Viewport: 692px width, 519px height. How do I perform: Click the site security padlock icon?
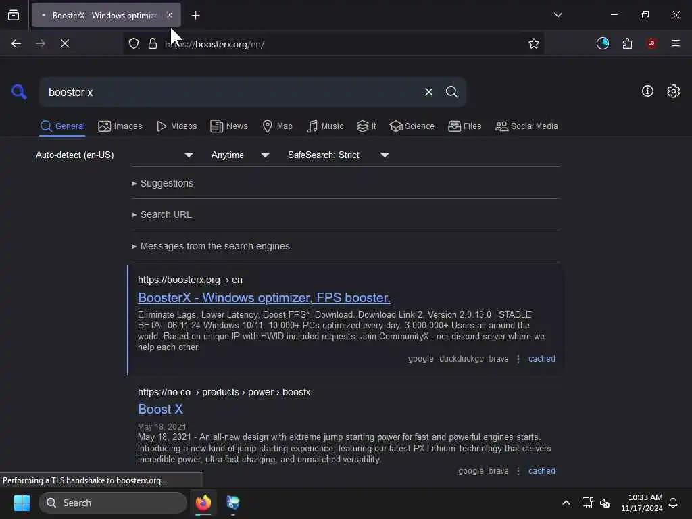pyautogui.click(x=153, y=43)
